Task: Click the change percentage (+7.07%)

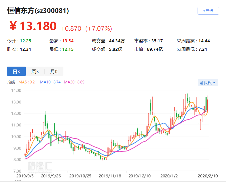Action: click(99, 28)
